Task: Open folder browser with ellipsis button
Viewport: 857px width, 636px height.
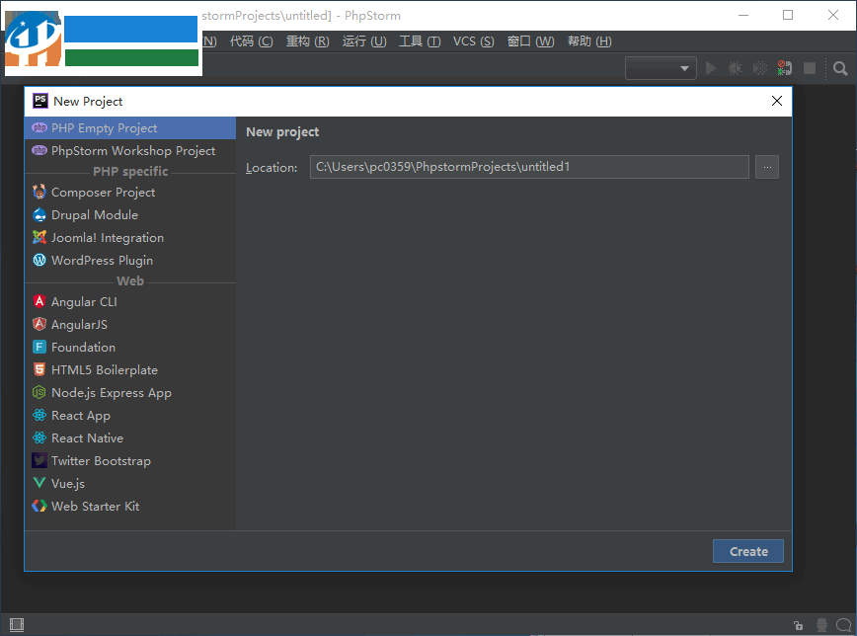Action: click(x=767, y=167)
